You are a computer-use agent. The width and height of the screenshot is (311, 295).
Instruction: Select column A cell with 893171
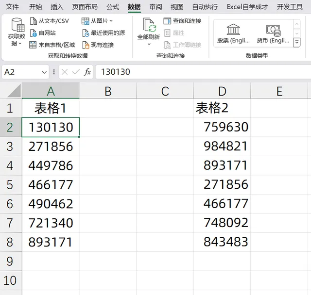coord(51,242)
